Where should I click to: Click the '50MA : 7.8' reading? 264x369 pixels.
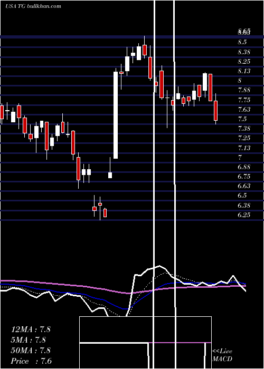pos(31,351)
